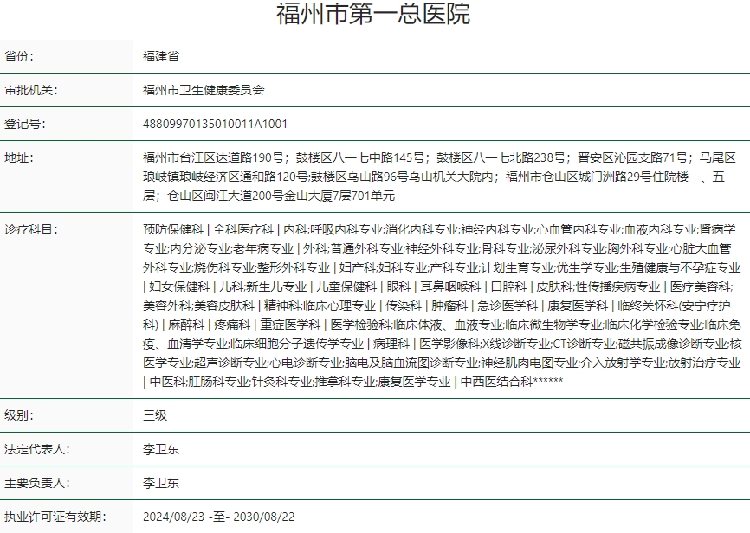Click registration number 48809970135010011A1001
Screen dimensions: 750x533
coord(216,124)
